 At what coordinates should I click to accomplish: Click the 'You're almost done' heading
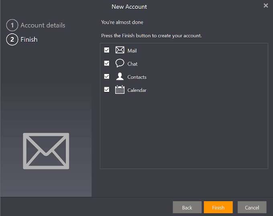pyautogui.click(x=122, y=22)
